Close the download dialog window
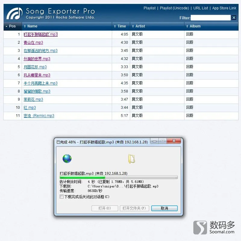The width and height of the screenshot is (241, 241). (174, 141)
